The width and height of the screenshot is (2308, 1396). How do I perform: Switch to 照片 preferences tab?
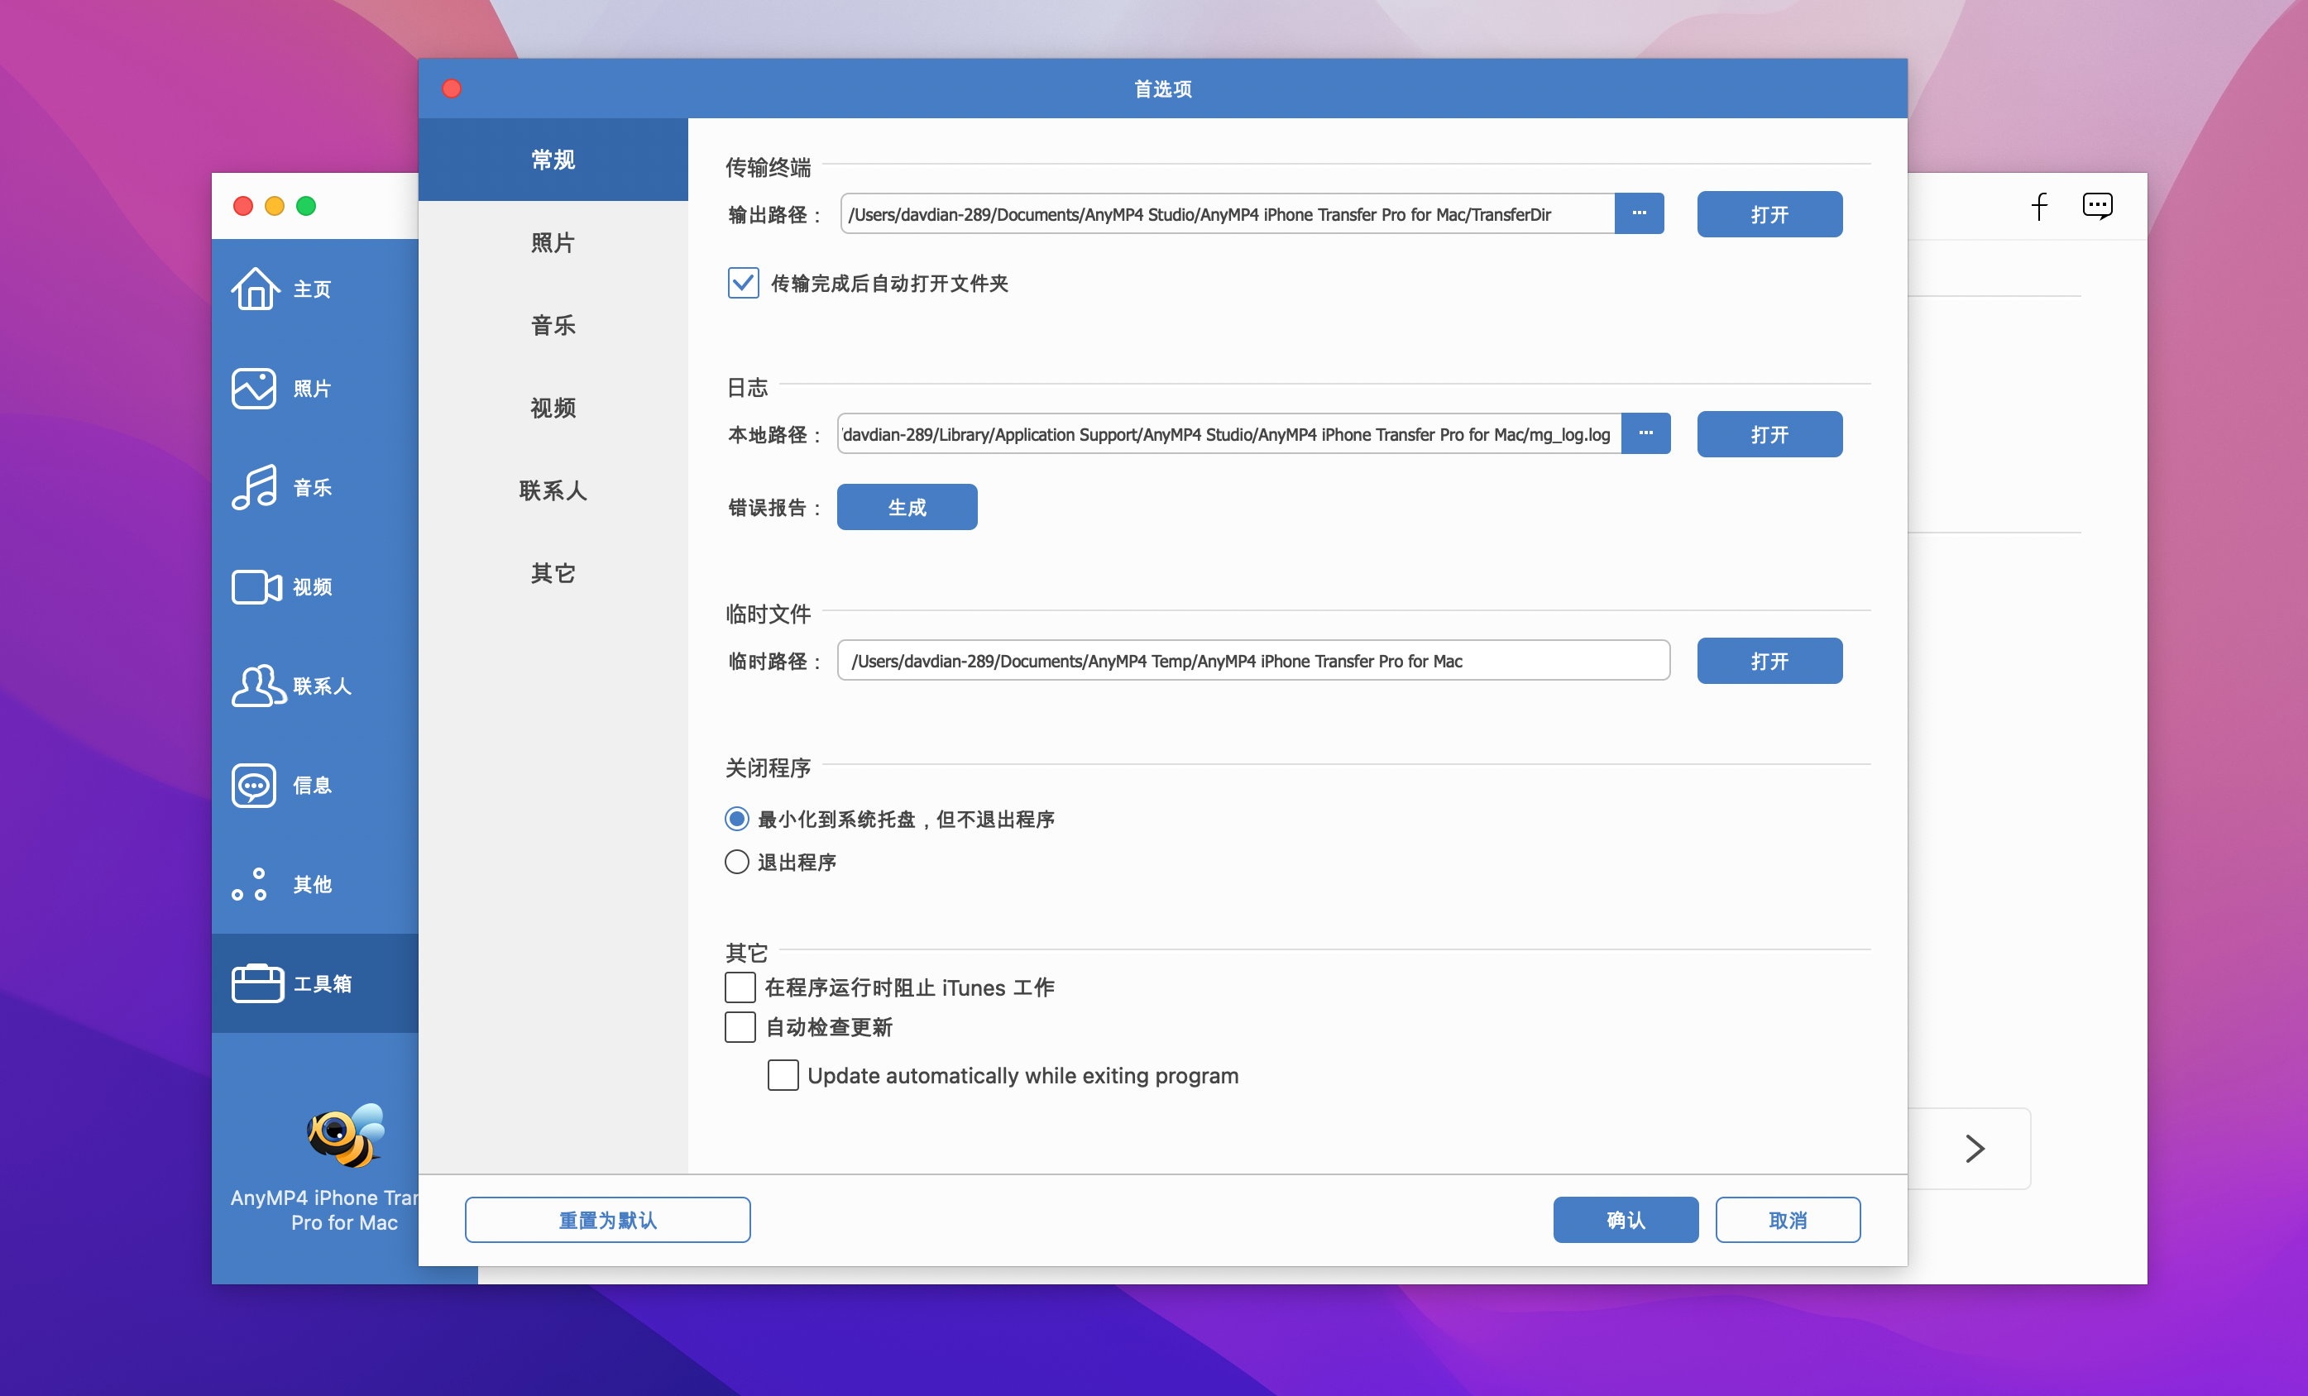pyautogui.click(x=553, y=242)
